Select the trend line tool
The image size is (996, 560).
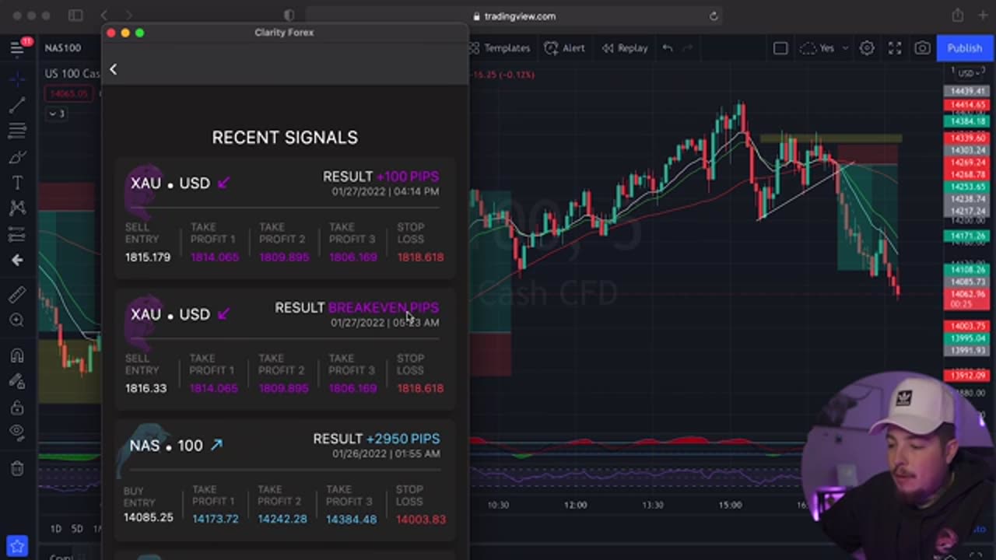point(17,104)
